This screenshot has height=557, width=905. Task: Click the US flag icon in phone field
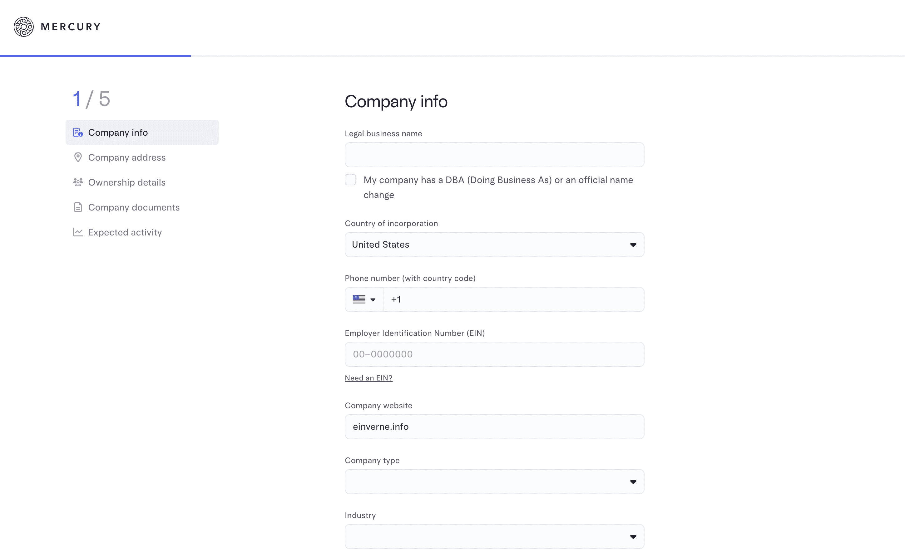[x=359, y=299]
